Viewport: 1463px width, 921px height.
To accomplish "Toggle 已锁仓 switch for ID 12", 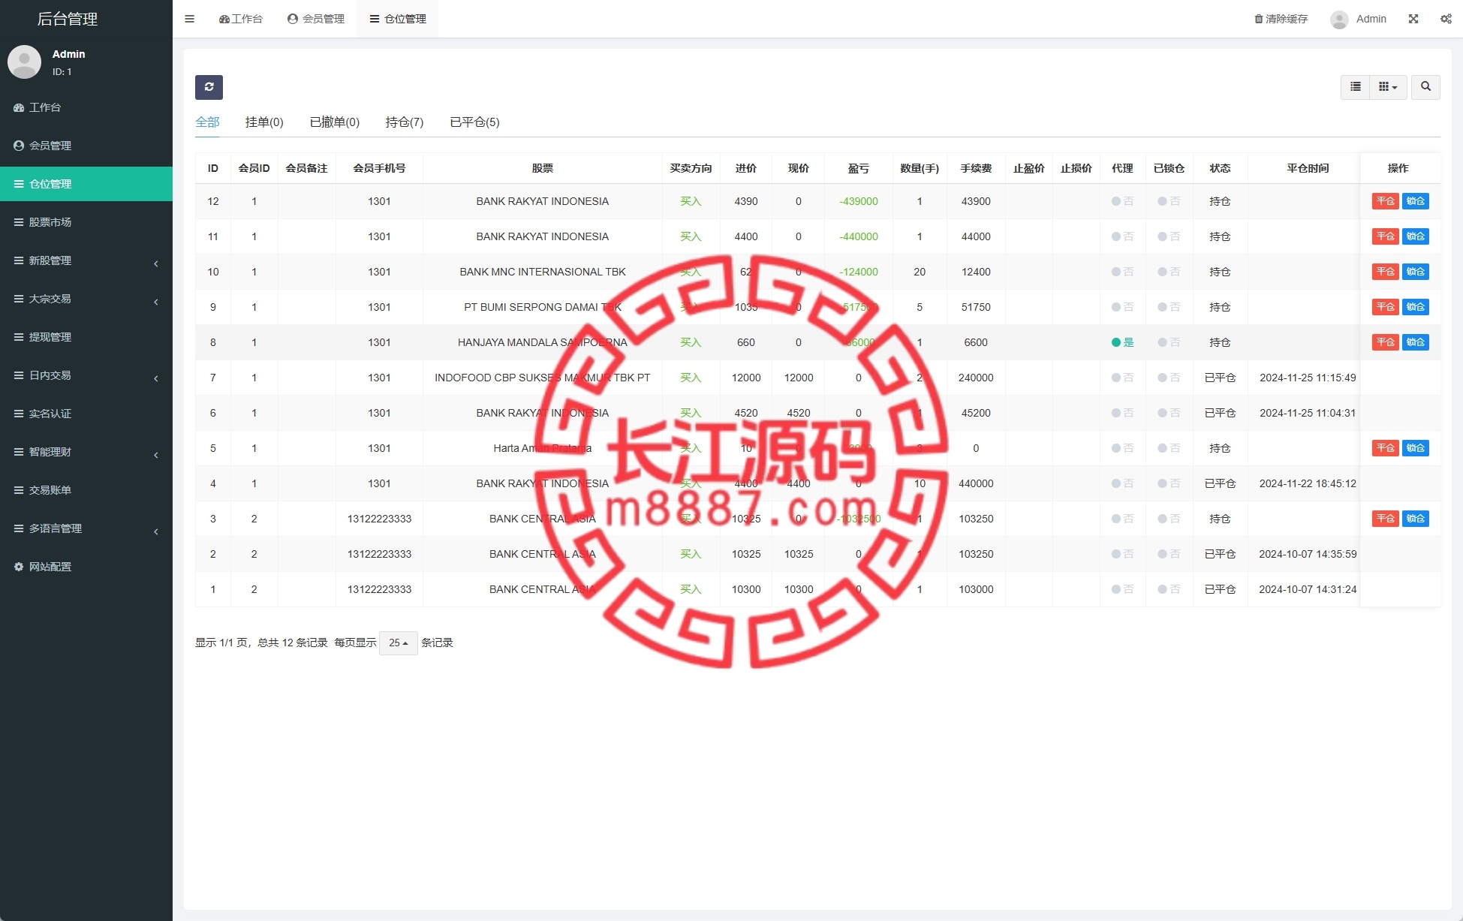I will point(1169,201).
